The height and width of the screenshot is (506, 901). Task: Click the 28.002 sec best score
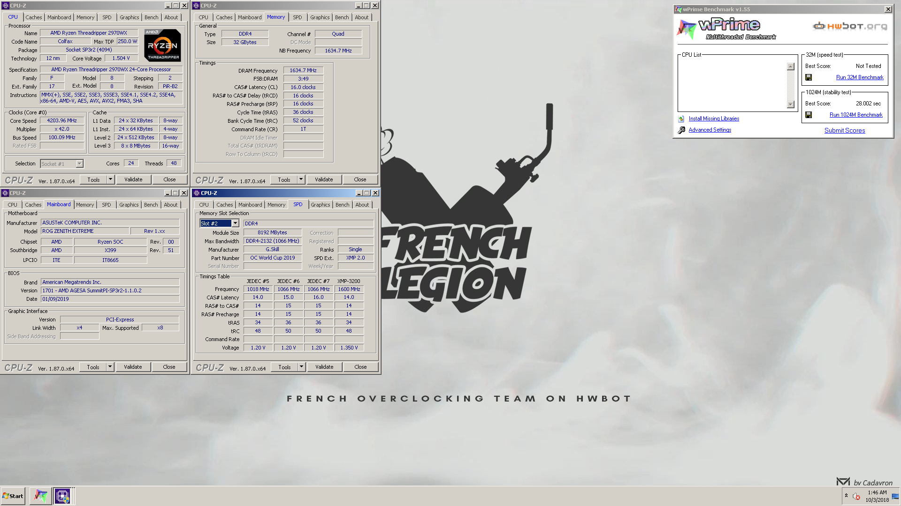coord(868,104)
